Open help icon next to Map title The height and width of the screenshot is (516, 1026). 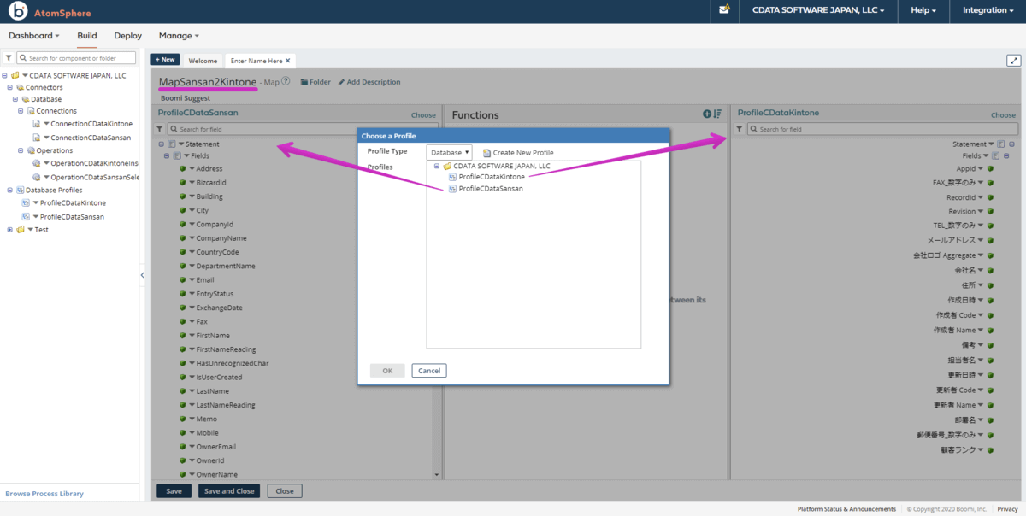pyautogui.click(x=286, y=82)
